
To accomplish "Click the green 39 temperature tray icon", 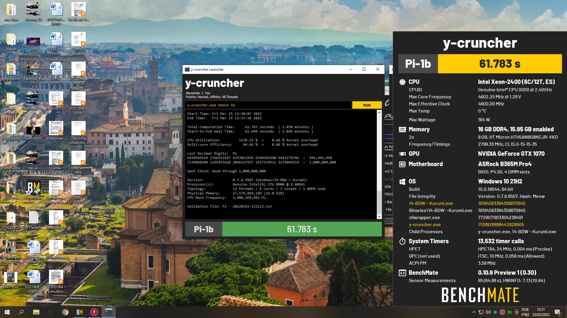I will (509, 312).
